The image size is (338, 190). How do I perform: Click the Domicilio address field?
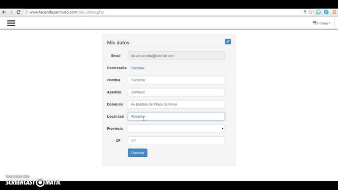(x=176, y=104)
